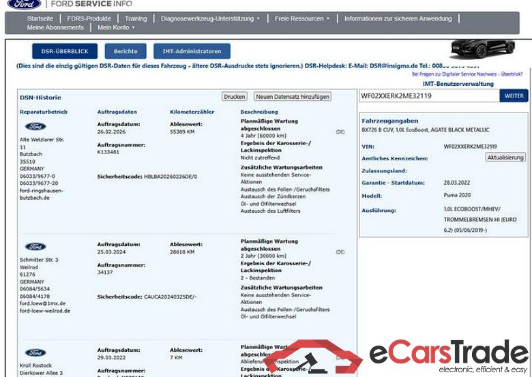Click Auftragsdaten column header
The width and height of the screenshot is (532, 377).
(x=117, y=112)
